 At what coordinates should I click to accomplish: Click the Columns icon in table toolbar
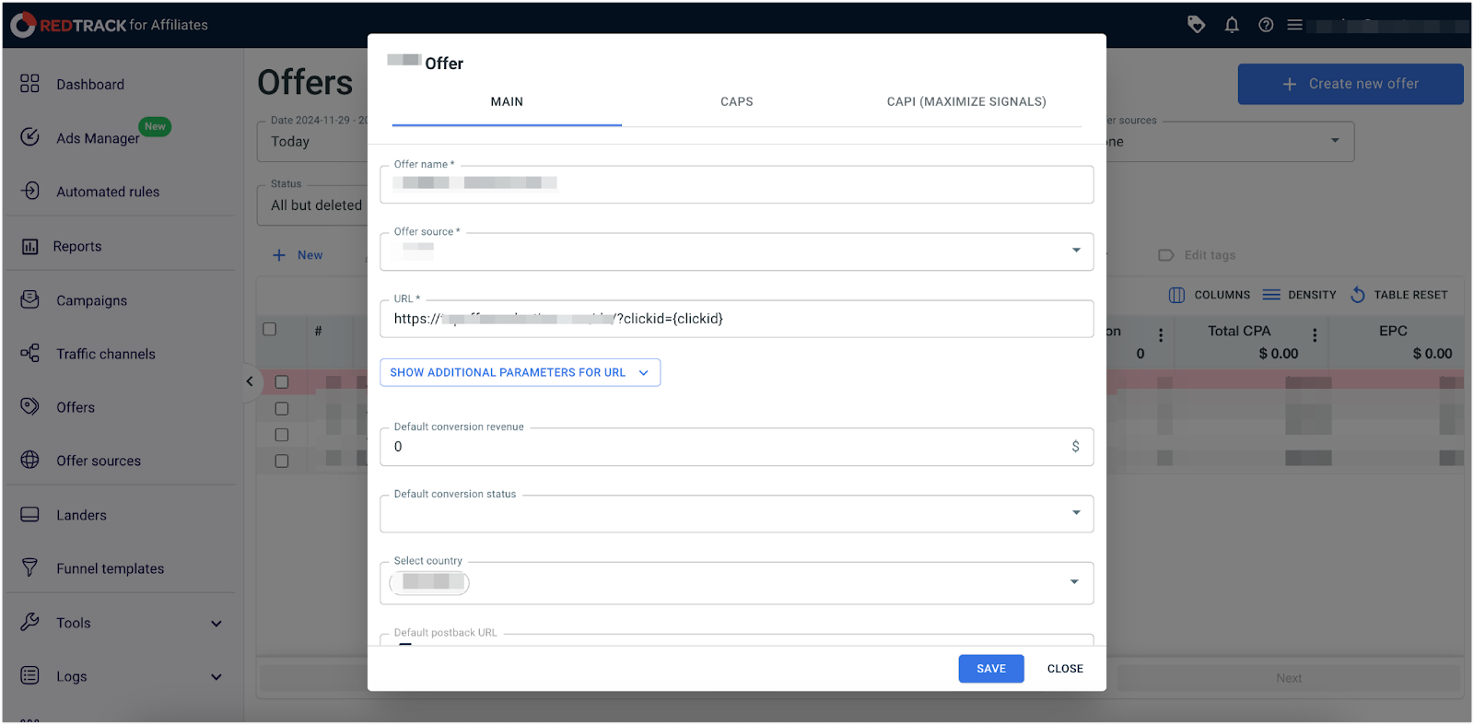point(1176,295)
